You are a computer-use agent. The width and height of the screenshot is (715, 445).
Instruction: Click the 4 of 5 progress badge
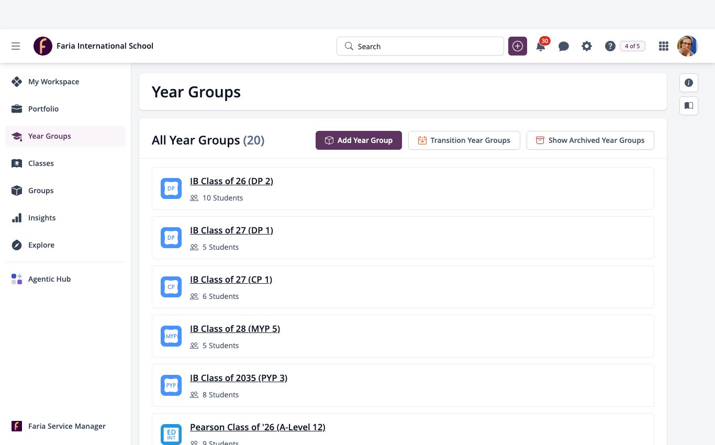[x=632, y=46]
